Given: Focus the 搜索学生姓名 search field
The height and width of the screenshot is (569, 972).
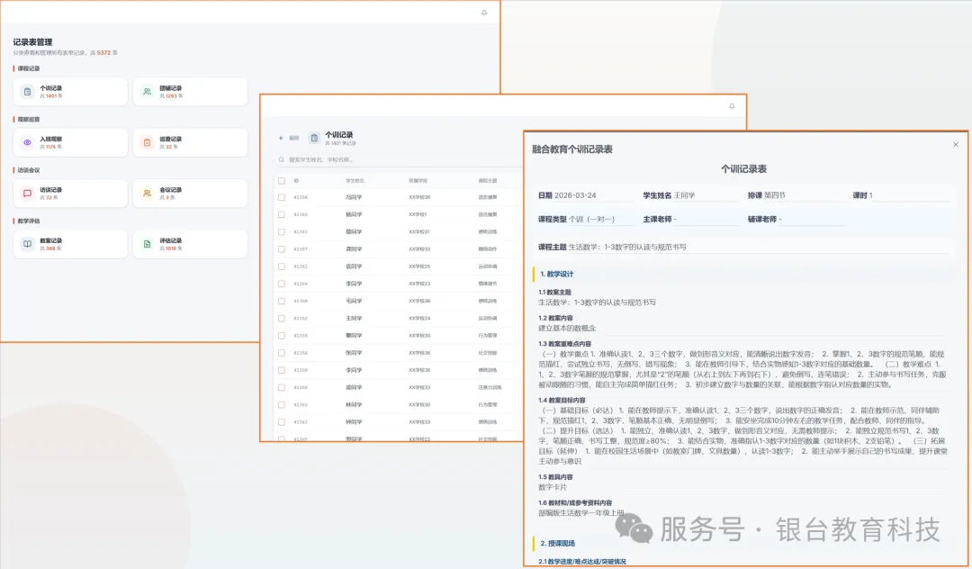Looking at the screenshot, I should 400,159.
